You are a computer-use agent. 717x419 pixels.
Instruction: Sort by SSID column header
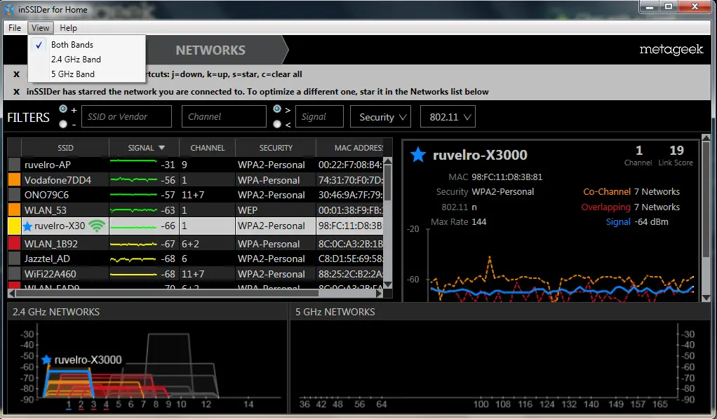coord(65,148)
